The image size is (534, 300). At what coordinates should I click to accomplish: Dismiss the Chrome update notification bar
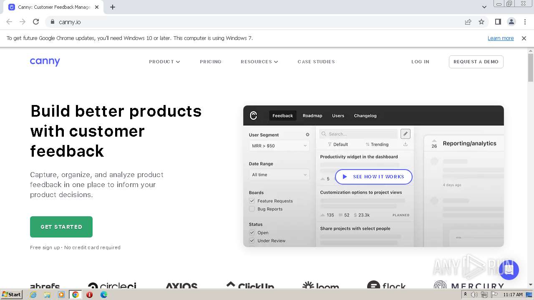click(524, 38)
